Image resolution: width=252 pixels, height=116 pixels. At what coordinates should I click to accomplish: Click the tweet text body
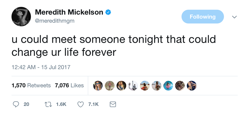point(113,46)
